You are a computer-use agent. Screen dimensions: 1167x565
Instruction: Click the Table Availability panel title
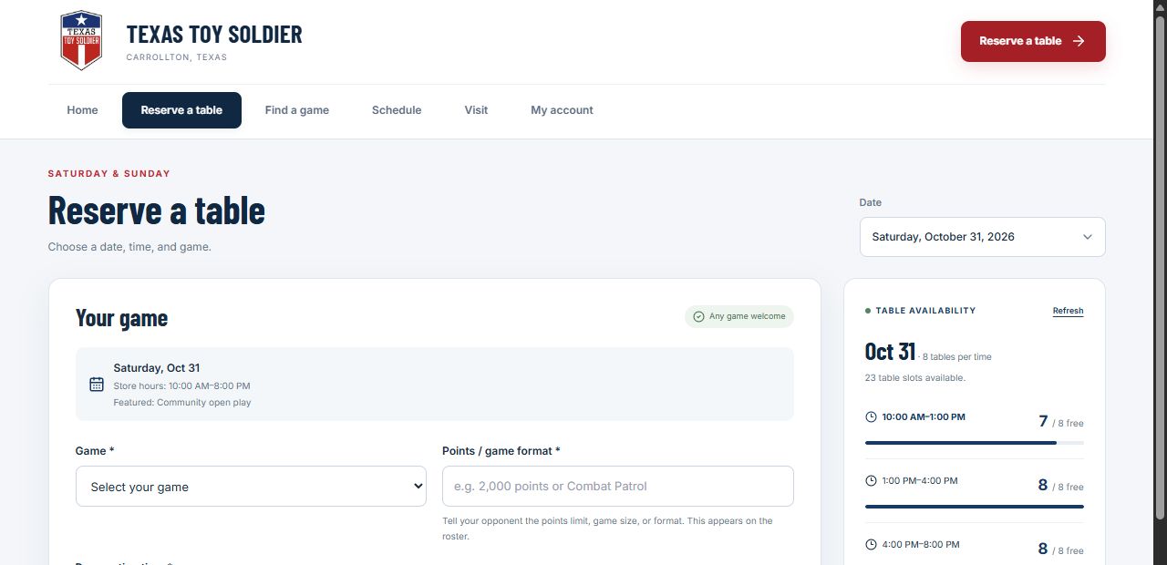(x=925, y=311)
